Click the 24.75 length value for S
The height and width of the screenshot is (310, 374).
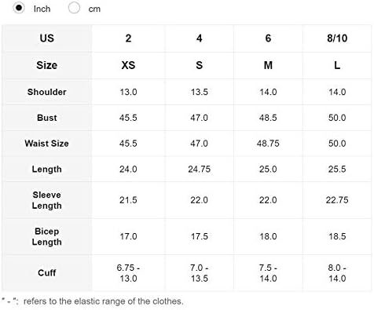coord(200,170)
